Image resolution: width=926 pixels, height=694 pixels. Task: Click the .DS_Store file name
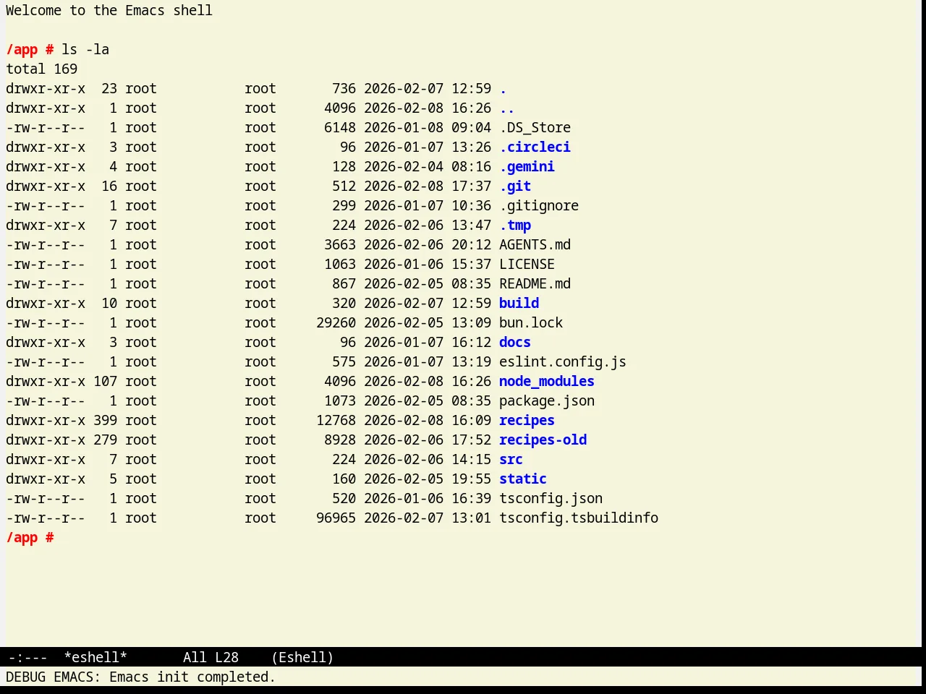point(535,127)
